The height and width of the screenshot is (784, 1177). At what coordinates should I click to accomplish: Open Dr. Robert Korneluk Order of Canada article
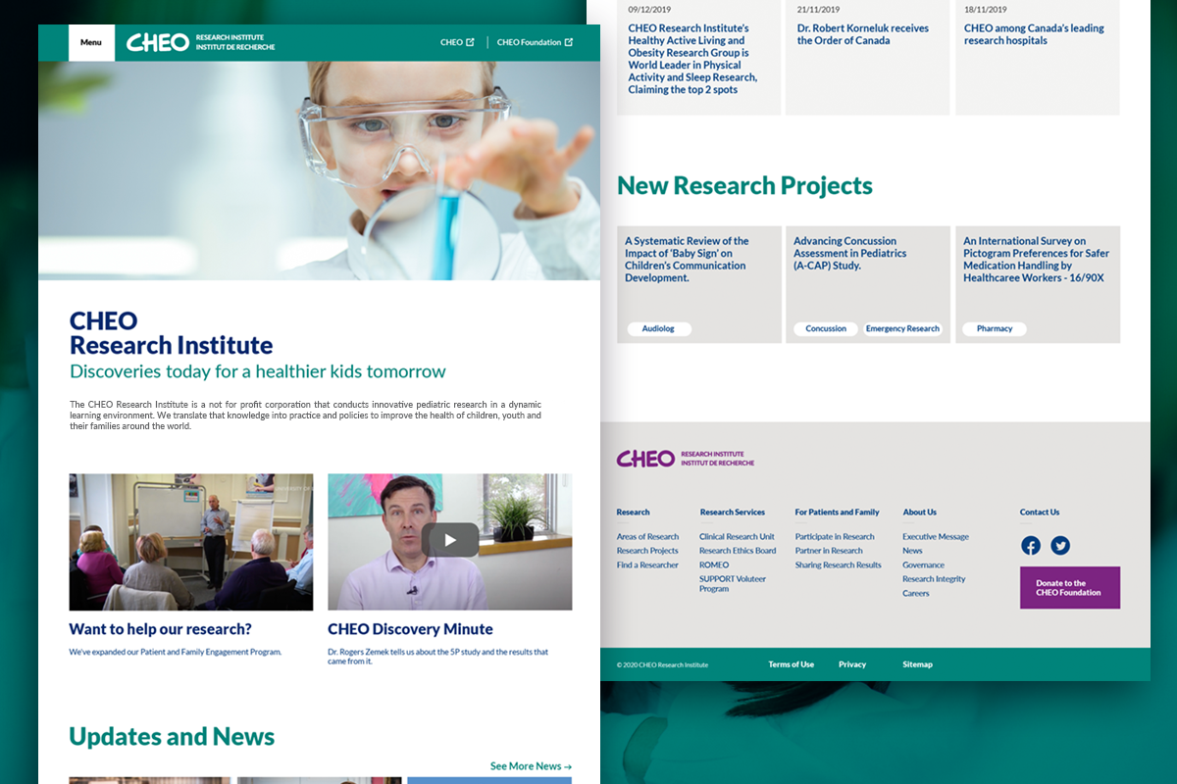click(863, 34)
